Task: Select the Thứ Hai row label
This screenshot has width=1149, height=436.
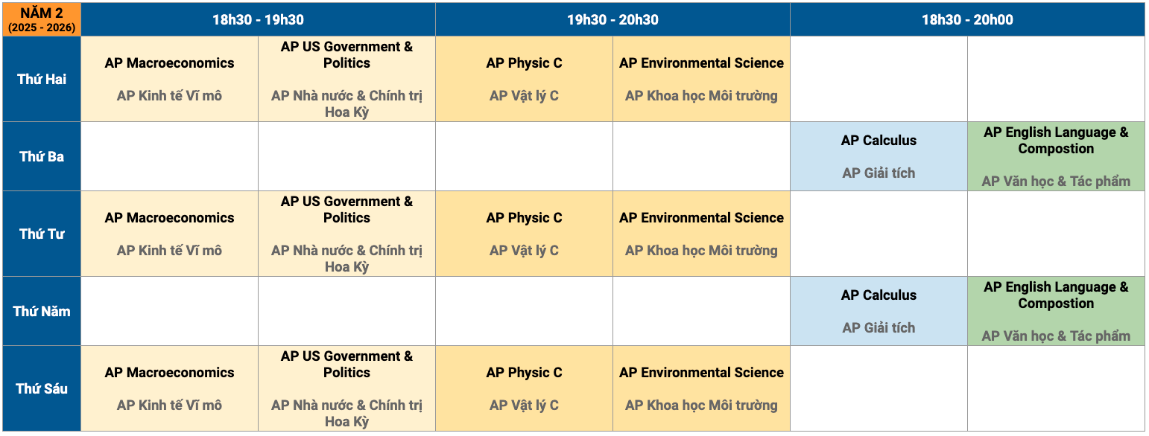Action: pyautogui.click(x=41, y=79)
